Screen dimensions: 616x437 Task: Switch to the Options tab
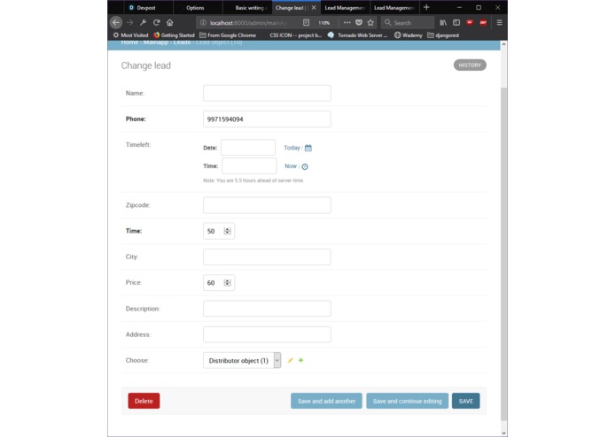click(198, 7)
